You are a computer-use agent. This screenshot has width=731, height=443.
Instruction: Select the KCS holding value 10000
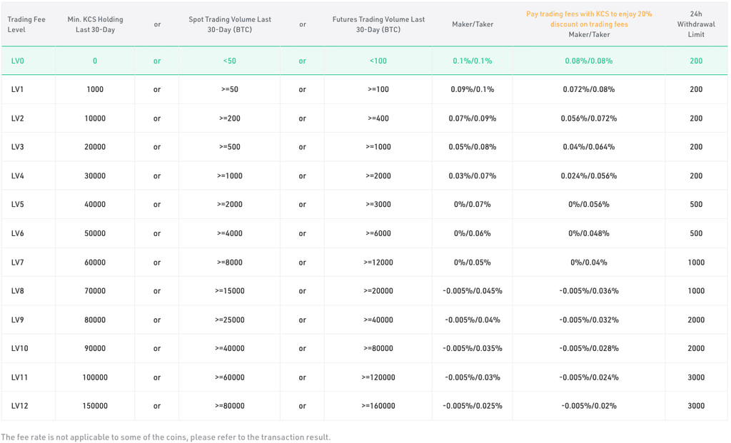[95, 119]
